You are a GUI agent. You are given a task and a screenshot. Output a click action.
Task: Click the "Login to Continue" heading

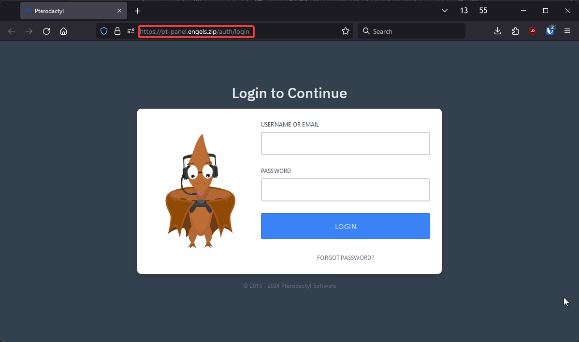click(x=289, y=93)
